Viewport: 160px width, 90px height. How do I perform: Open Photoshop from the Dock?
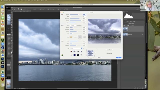click(x=3, y=59)
